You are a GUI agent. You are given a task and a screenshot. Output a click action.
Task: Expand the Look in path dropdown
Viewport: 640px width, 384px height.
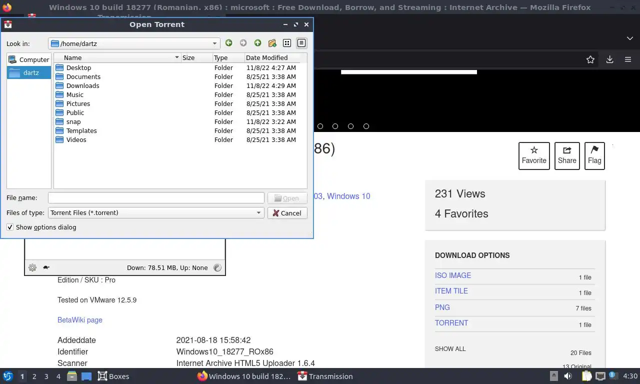coord(214,43)
